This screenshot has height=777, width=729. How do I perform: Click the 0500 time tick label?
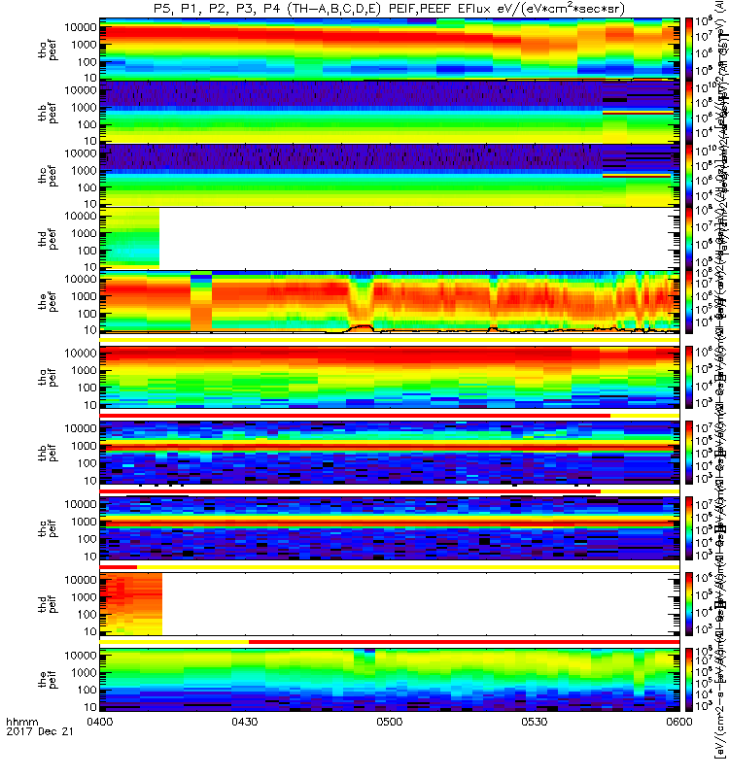coord(390,722)
